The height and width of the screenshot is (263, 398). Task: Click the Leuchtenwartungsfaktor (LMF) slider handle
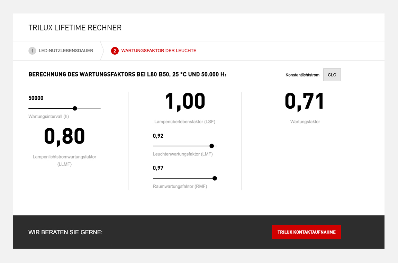click(212, 146)
